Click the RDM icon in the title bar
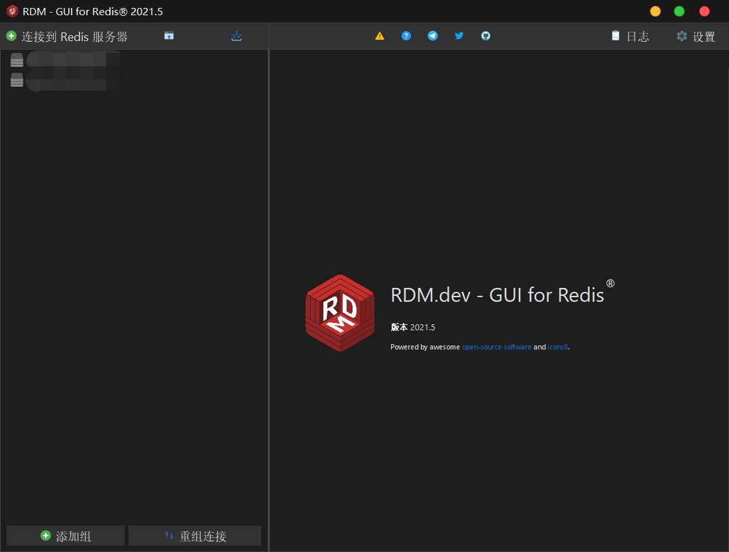729x552 pixels. point(11,11)
